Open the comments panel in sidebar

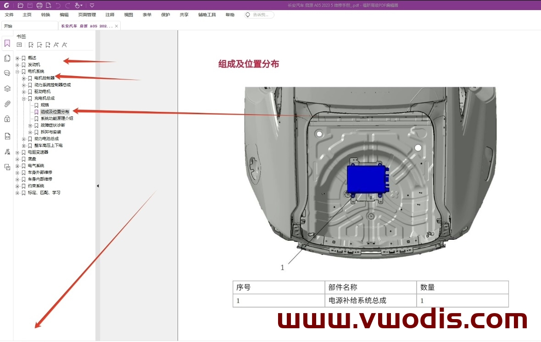tap(6, 73)
